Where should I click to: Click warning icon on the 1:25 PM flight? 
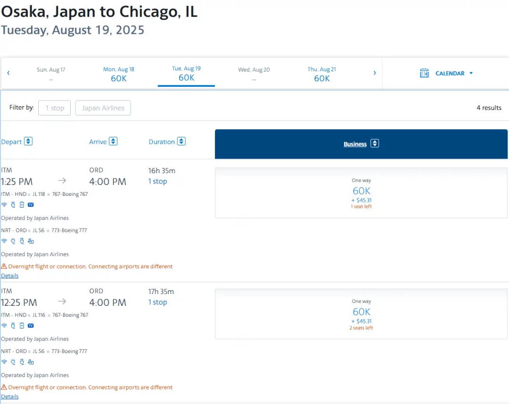click(x=4, y=267)
